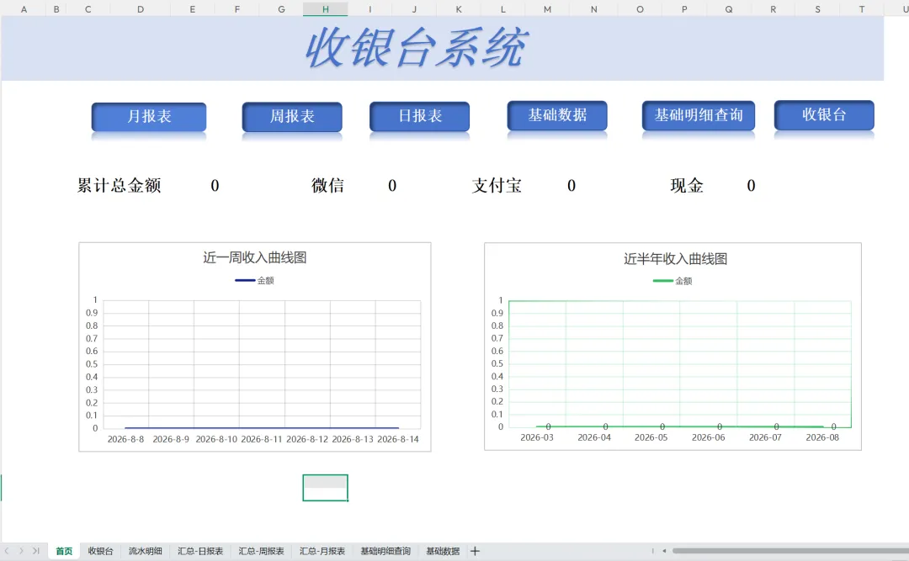The image size is (909, 561).
Task: Click the value 0 next to 微信
Action: tap(392, 185)
